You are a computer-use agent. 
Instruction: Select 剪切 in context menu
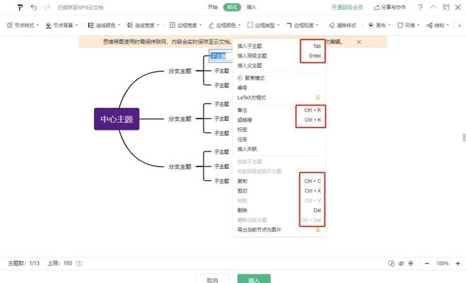[x=279, y=191]
